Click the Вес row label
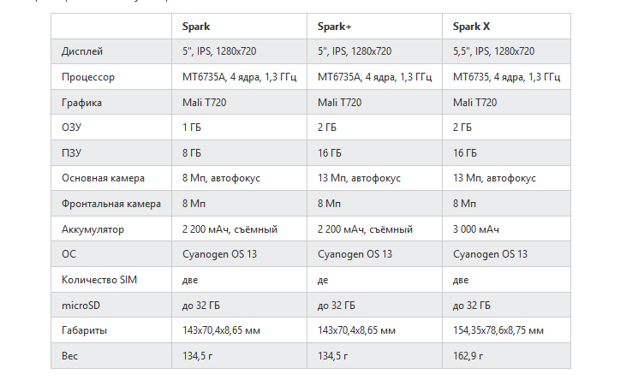The height and width of the screenshot is (380, 632). tap(70, 356)
